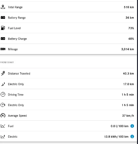Select the Total Range 518 km value
The image size is (138, 144).
pos(129,7)
